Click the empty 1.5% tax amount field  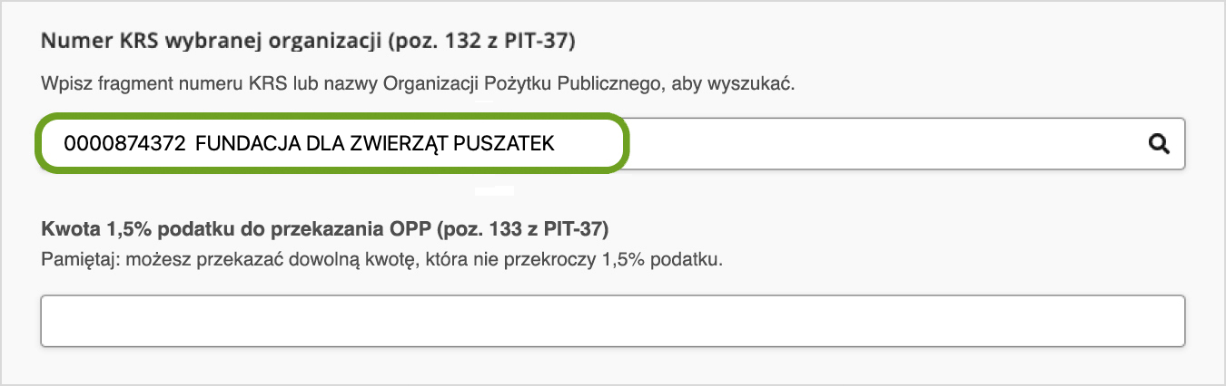tap(613, 320)
